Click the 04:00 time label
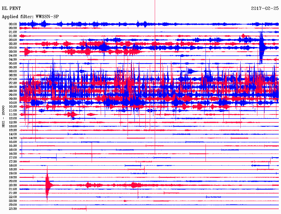281x214 pixels. tap(13, 56)
